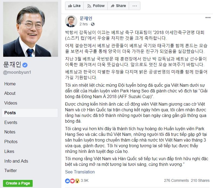The height and width of the screenshot is (188, 213).
Task: Click the green Create a Page button
Action: (x=18, y=183)
